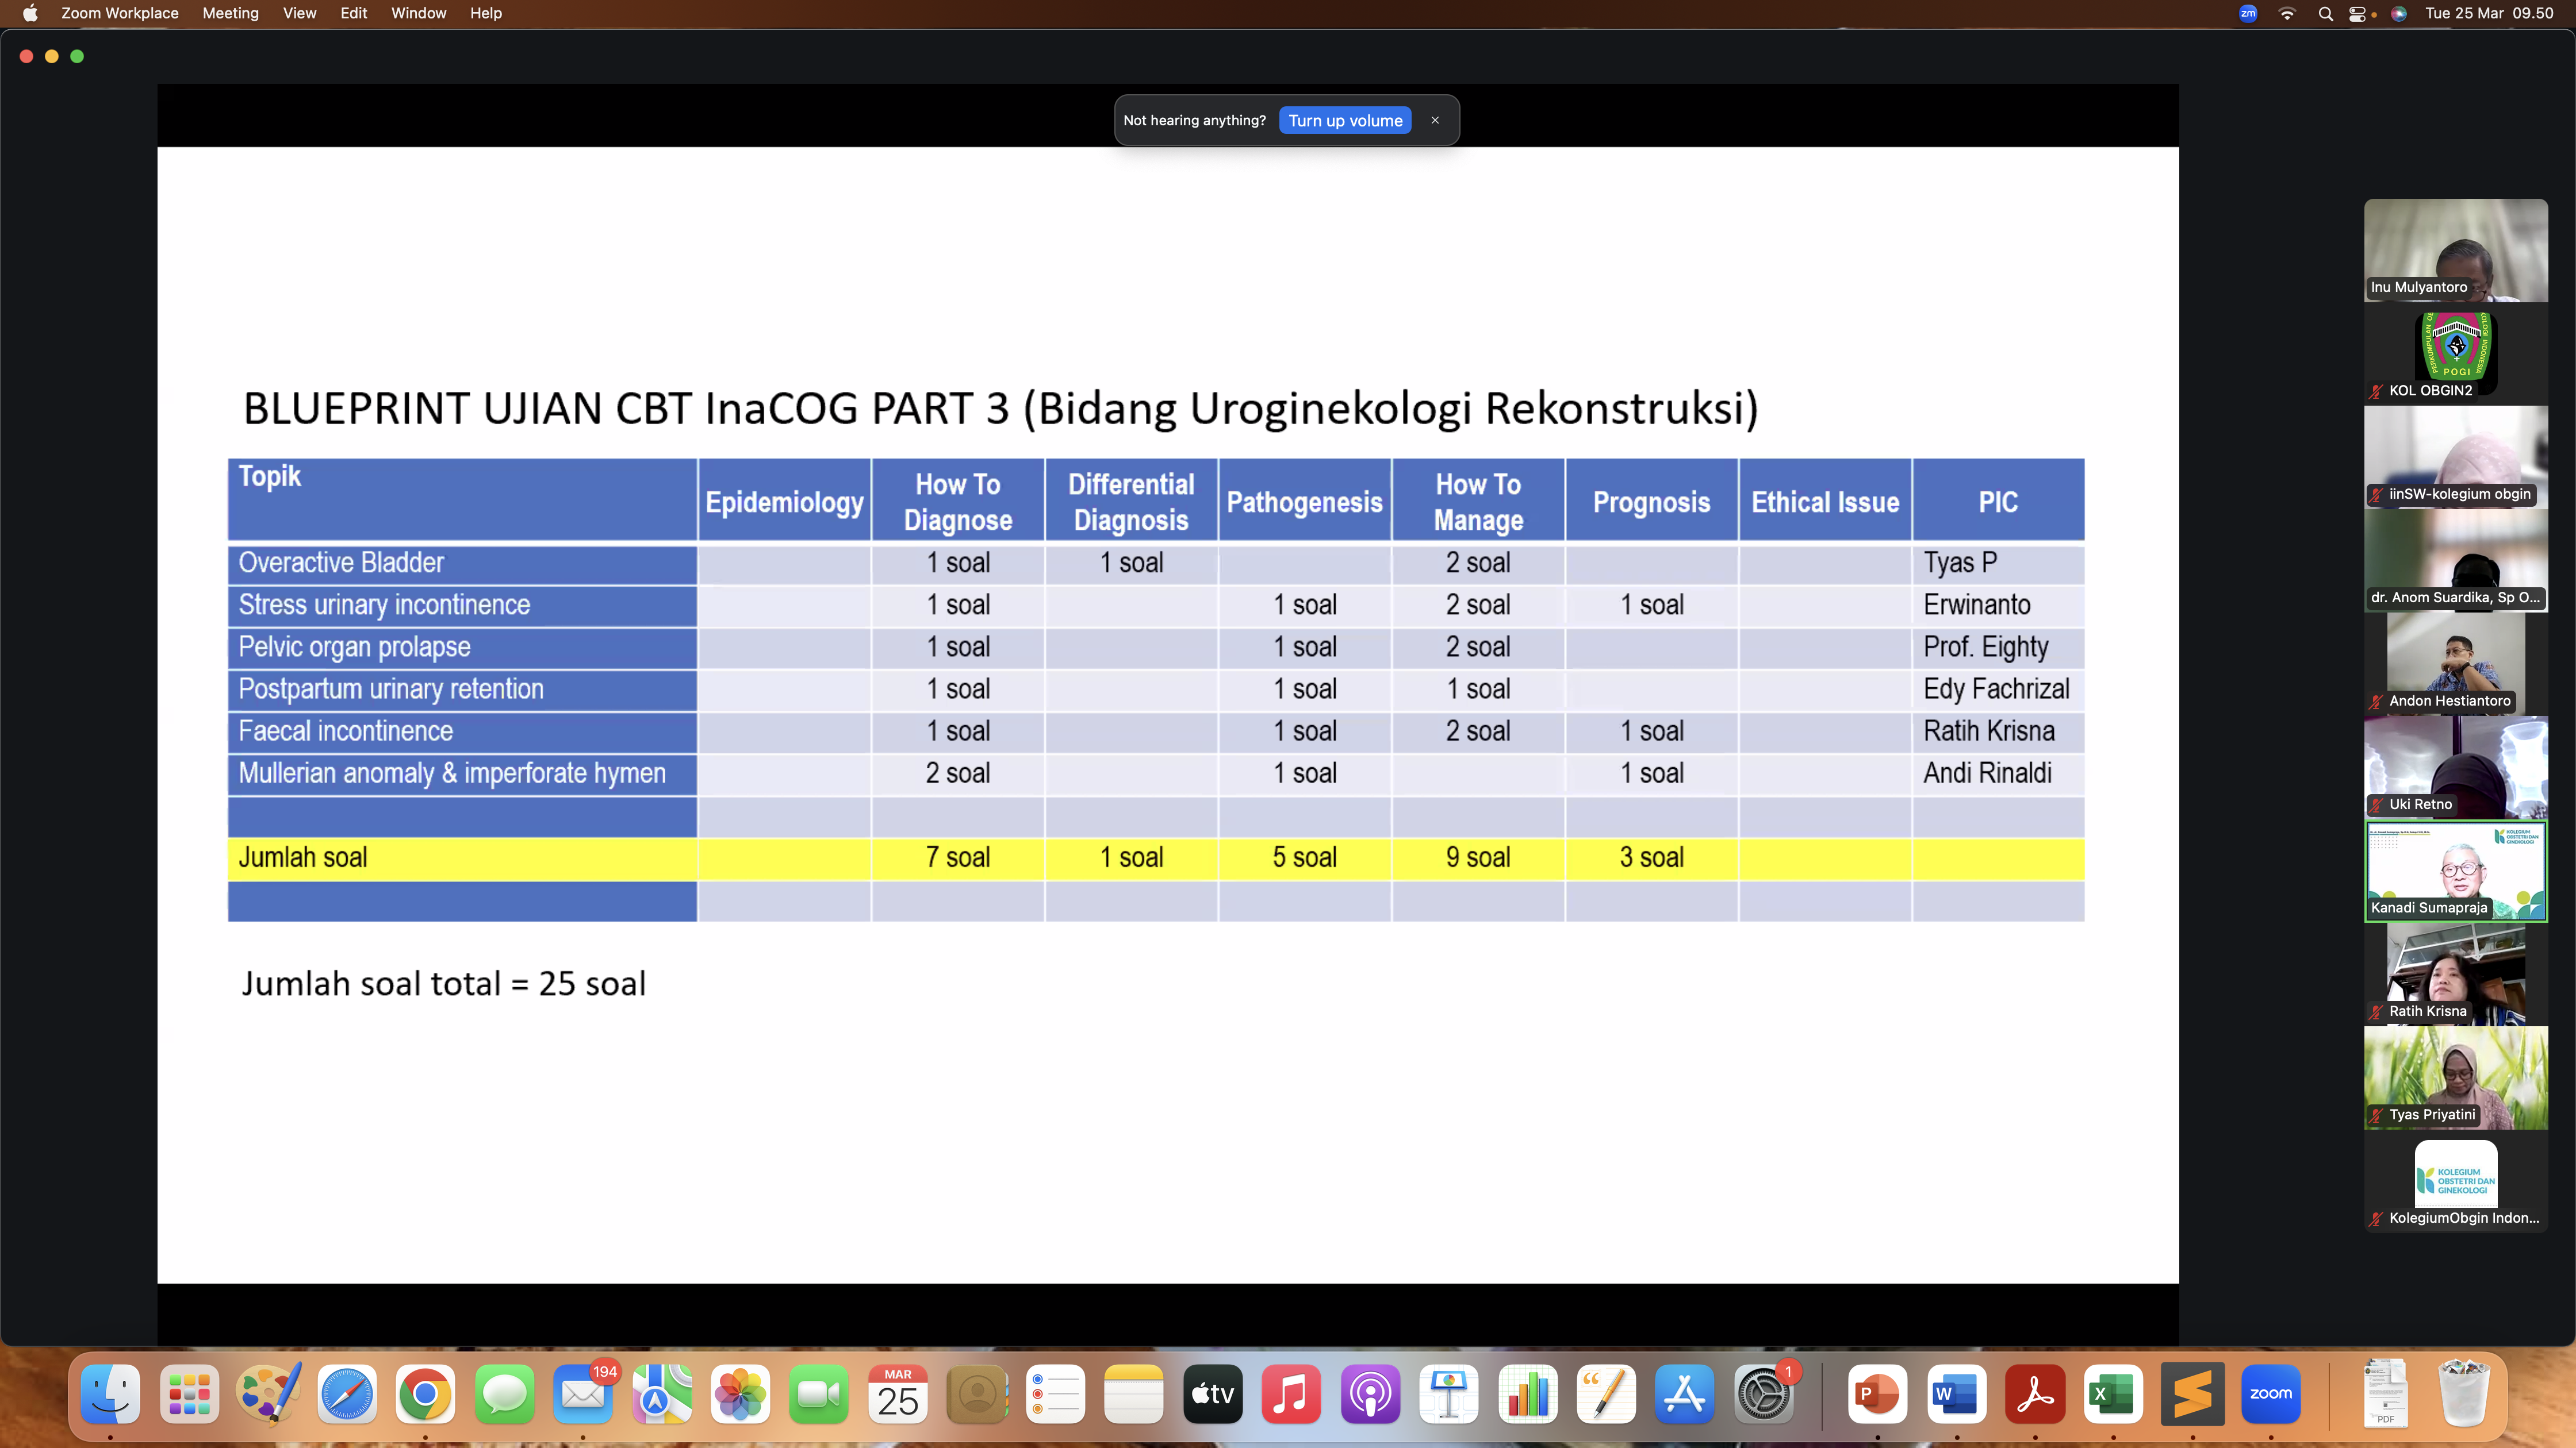The width and height of the screenshot is (2576, 1448).
Task: Click the Zoom status icon in menu bar
Action: point(2248,13)
